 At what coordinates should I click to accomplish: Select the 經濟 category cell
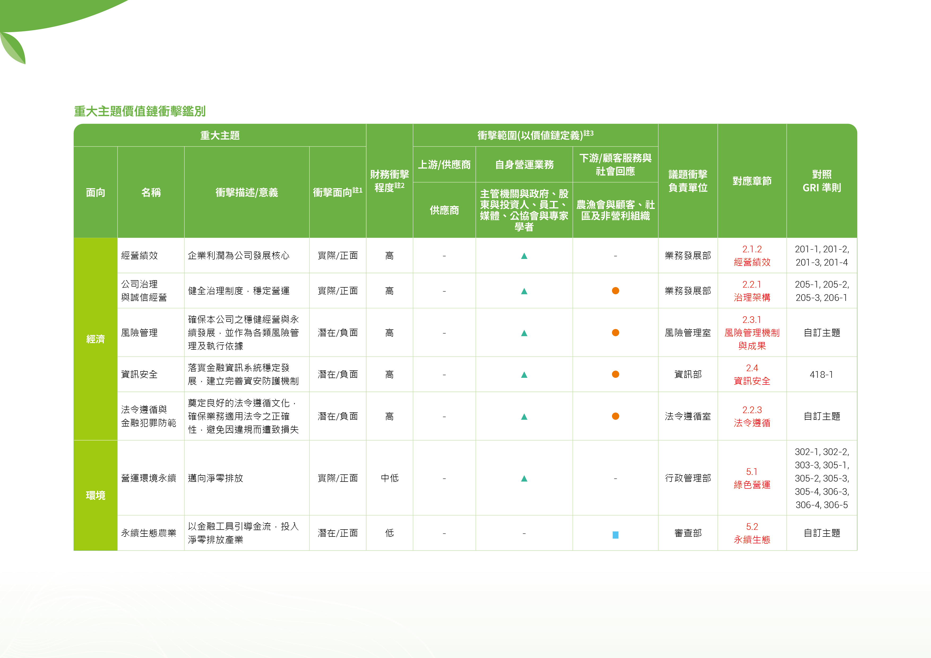click(x=96, y=339)
